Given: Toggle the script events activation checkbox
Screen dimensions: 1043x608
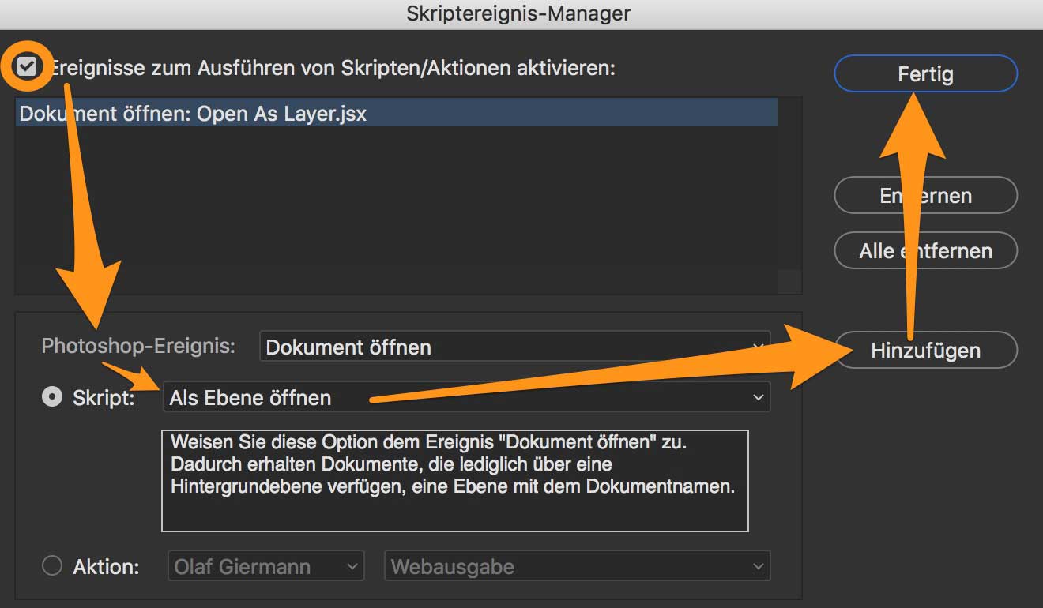Looking at the screenshot, I should [x=27, y=67].
